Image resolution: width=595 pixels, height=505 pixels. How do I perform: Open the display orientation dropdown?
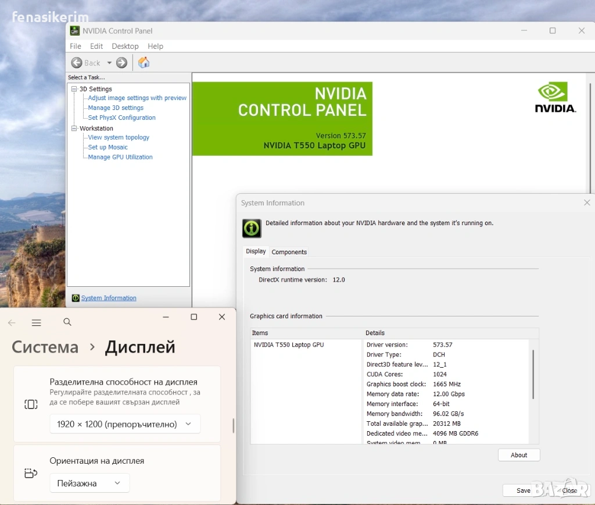tap(89, 483)
